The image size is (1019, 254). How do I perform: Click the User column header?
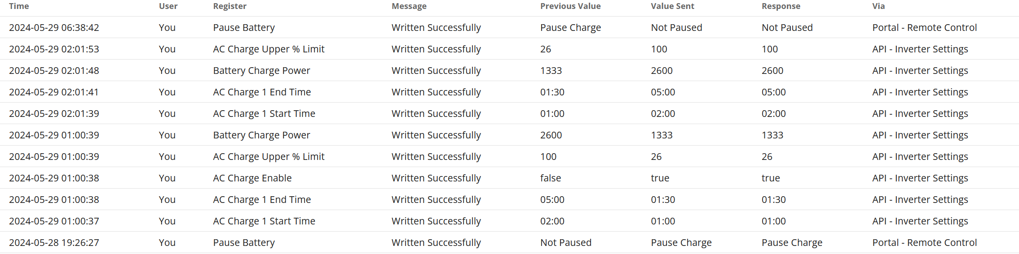coord(168,6)
